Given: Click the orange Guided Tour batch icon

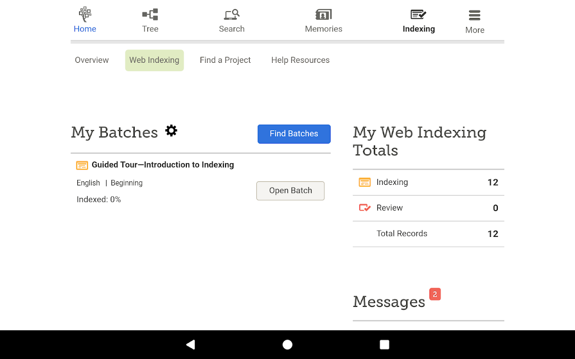Looking at the screenshot, I should coord(82,165).
